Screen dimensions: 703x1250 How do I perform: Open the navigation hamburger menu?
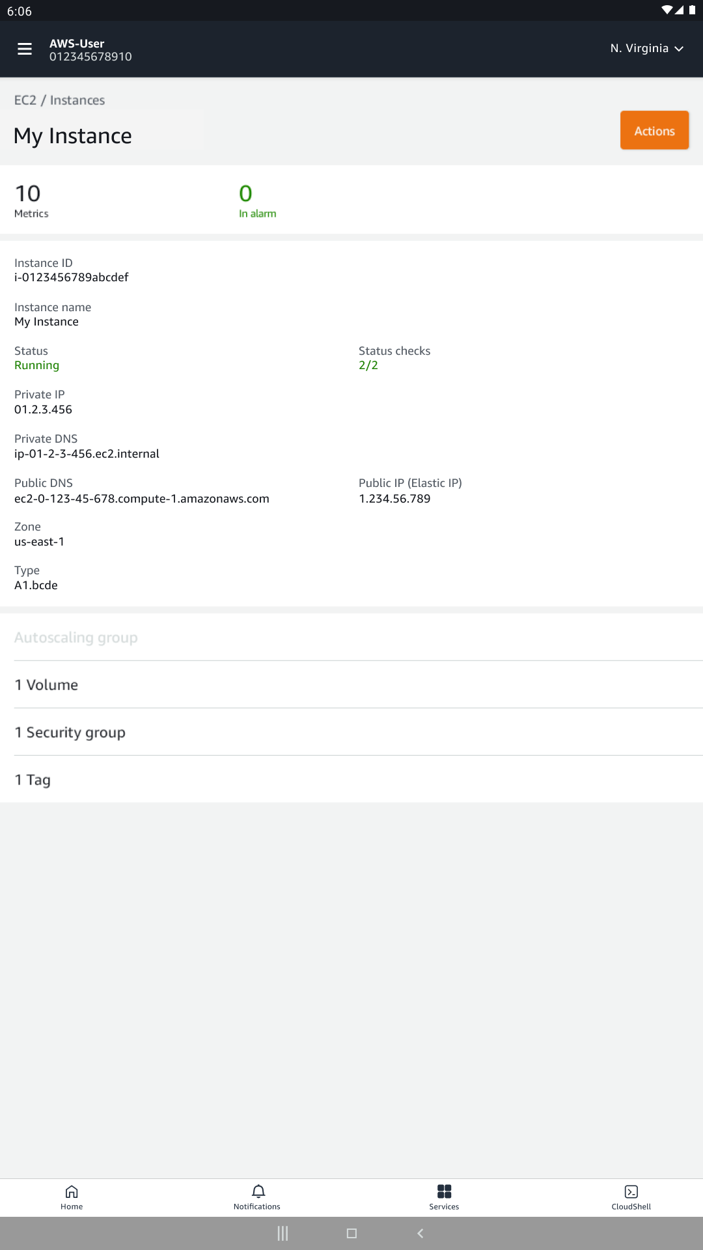[25, 48]
